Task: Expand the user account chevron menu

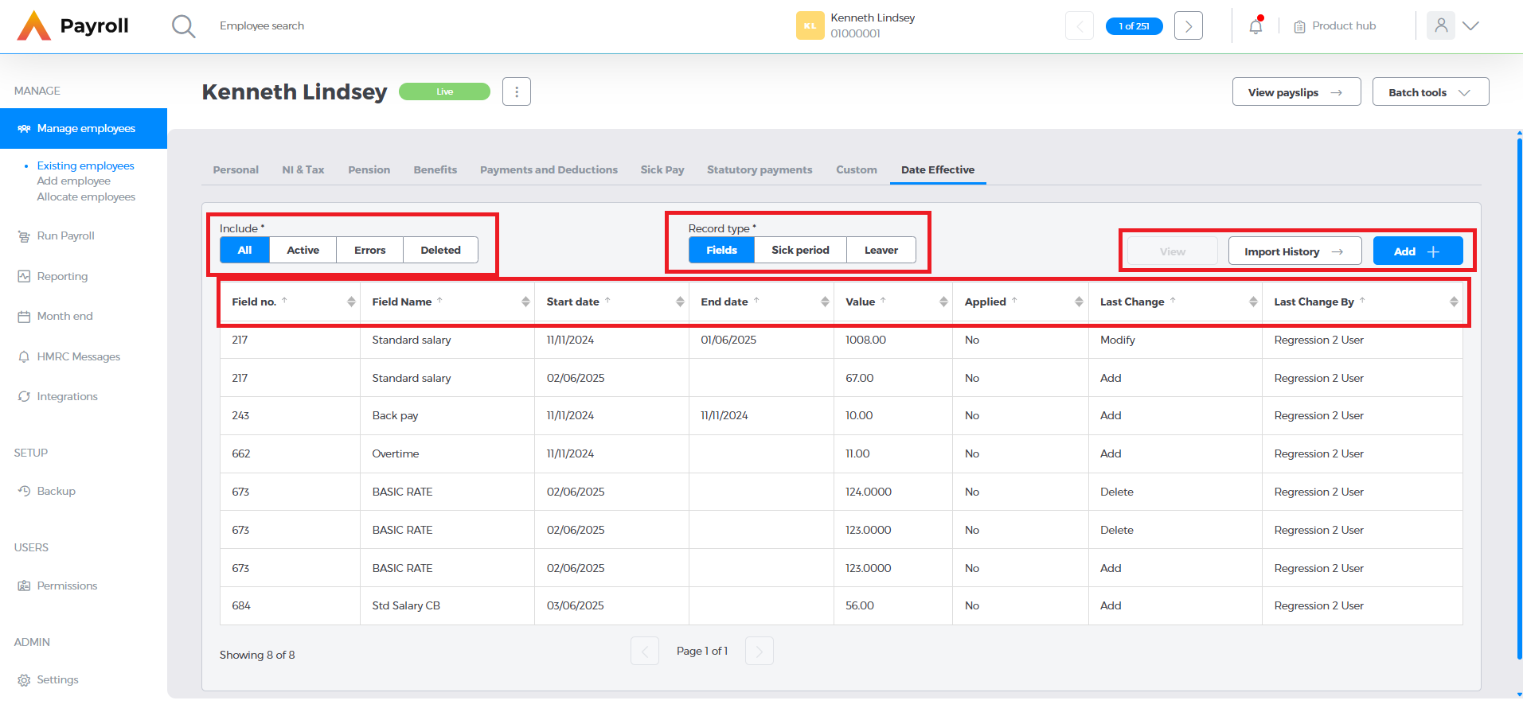Action: pos(1470,25)
